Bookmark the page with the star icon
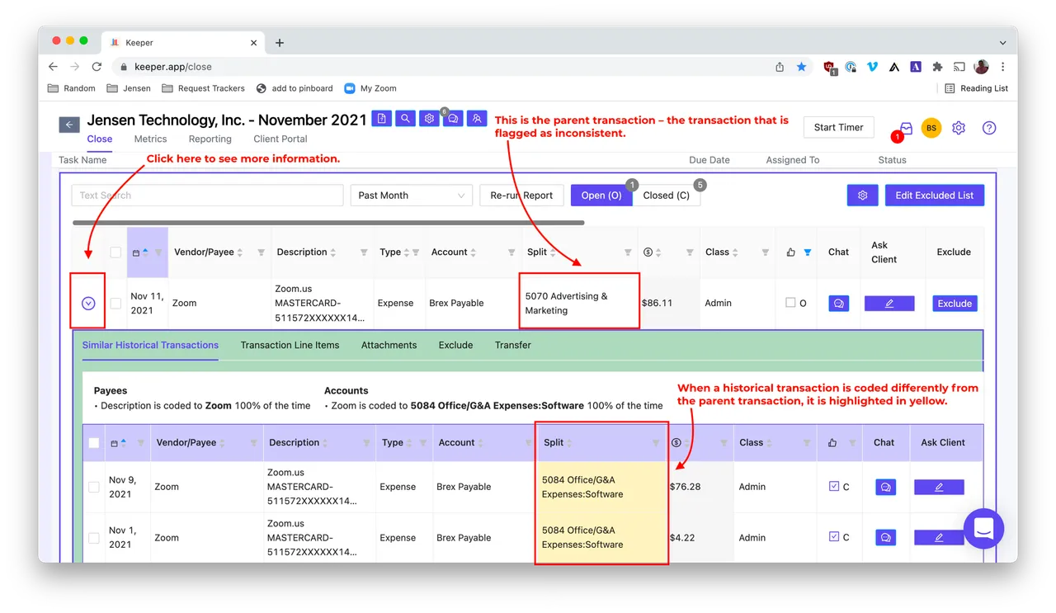1056x613 pixels. point(801,67)
